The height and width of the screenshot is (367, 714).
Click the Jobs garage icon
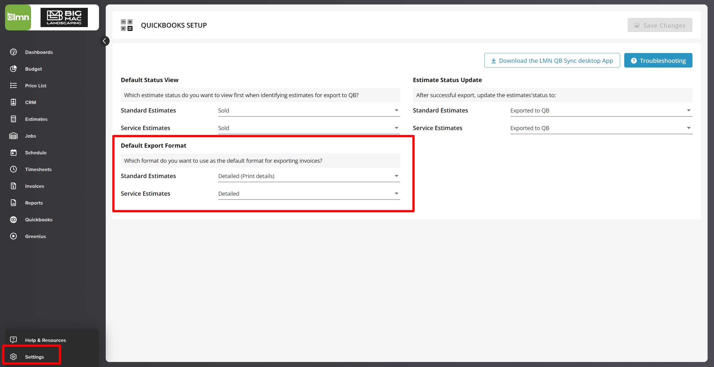click(x=13, y=136)
